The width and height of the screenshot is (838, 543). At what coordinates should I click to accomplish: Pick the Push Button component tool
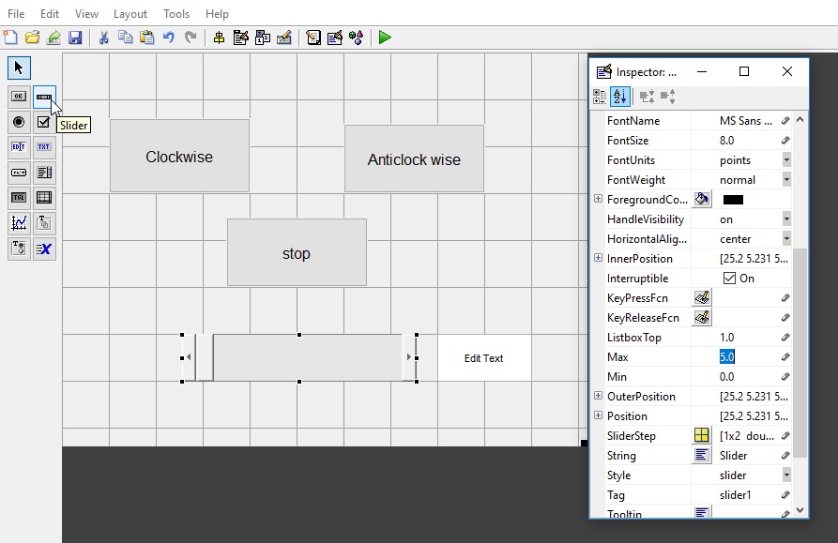click(19, 96)
